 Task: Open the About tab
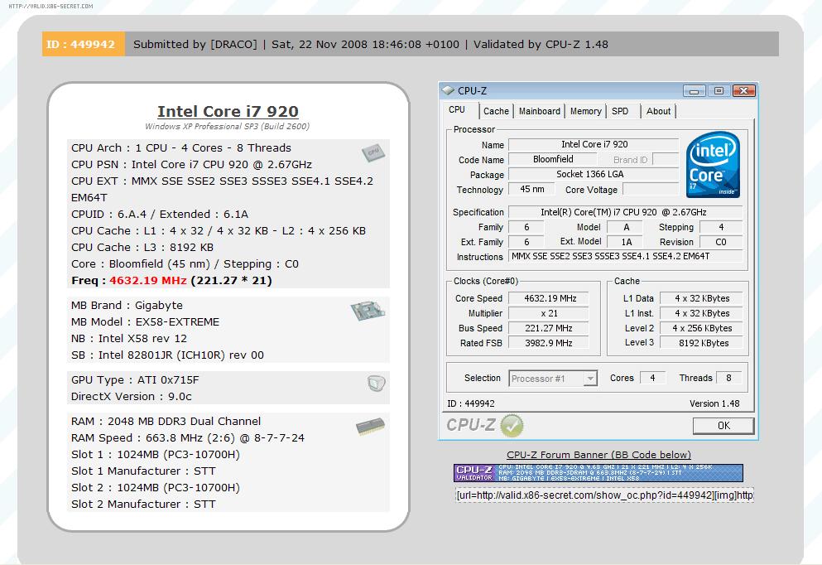pyautogui.click(x=658, y=111)
